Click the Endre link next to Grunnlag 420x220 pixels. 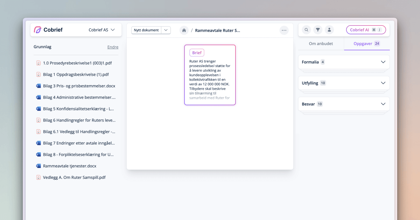(113, 47)
